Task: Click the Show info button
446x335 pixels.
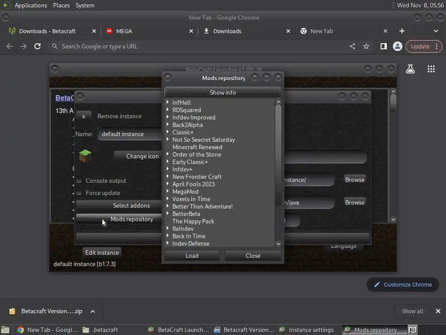Action: pos(223,92)
